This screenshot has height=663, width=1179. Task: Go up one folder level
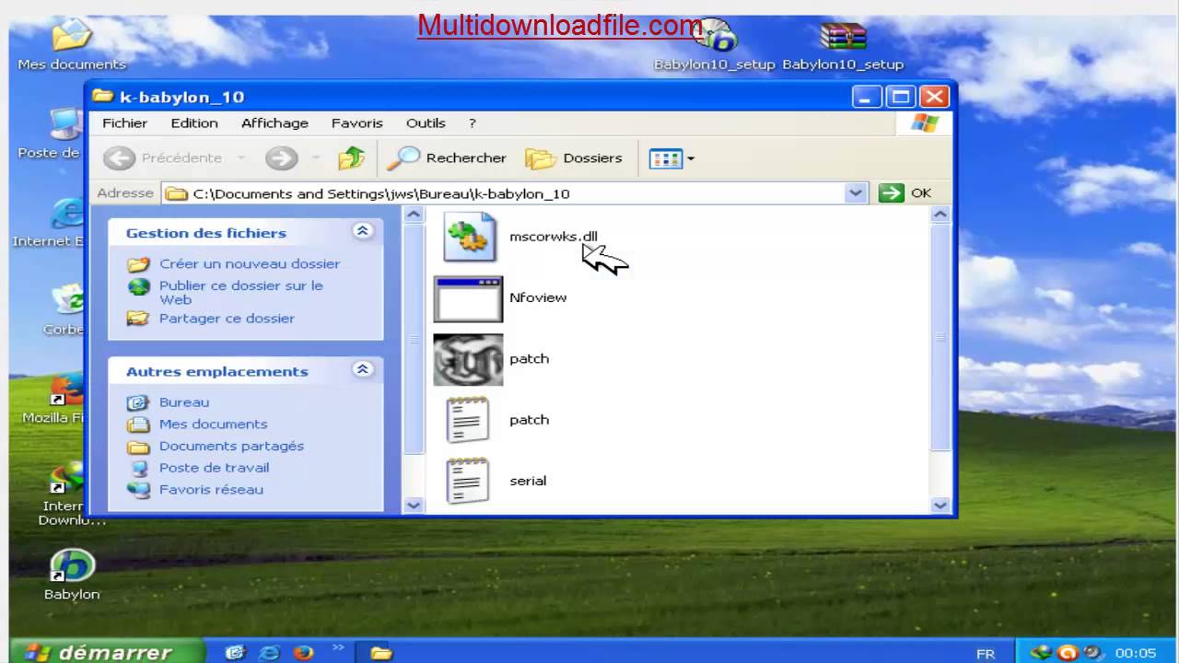pyautogui.click(x=351, y=158)
